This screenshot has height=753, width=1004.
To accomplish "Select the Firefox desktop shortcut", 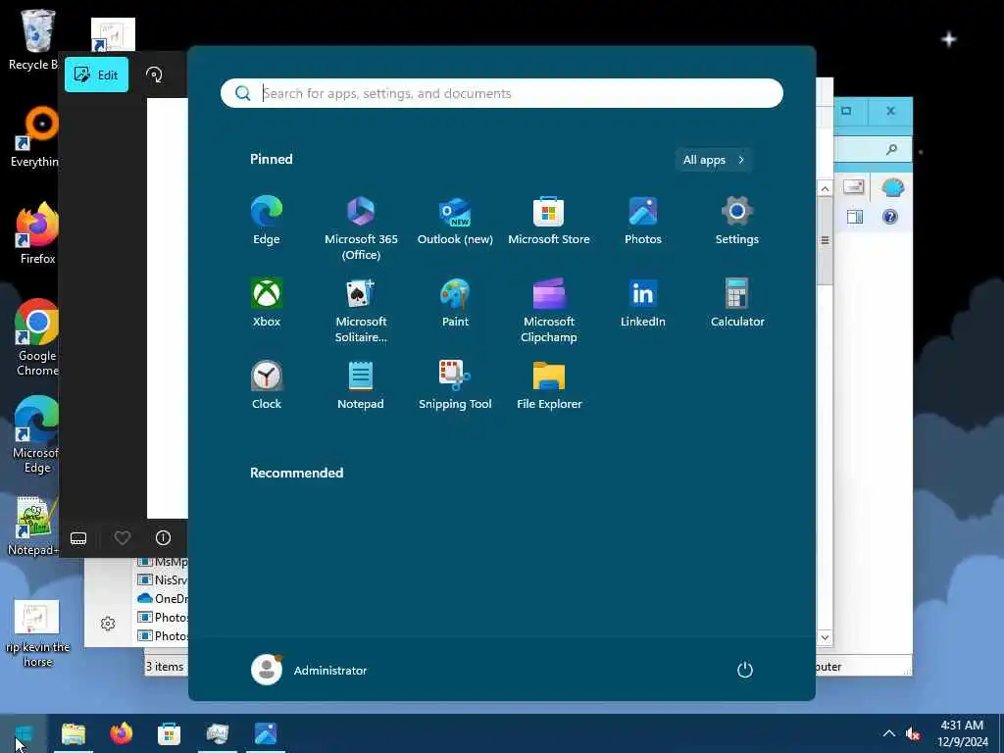I will coord(37,233).
